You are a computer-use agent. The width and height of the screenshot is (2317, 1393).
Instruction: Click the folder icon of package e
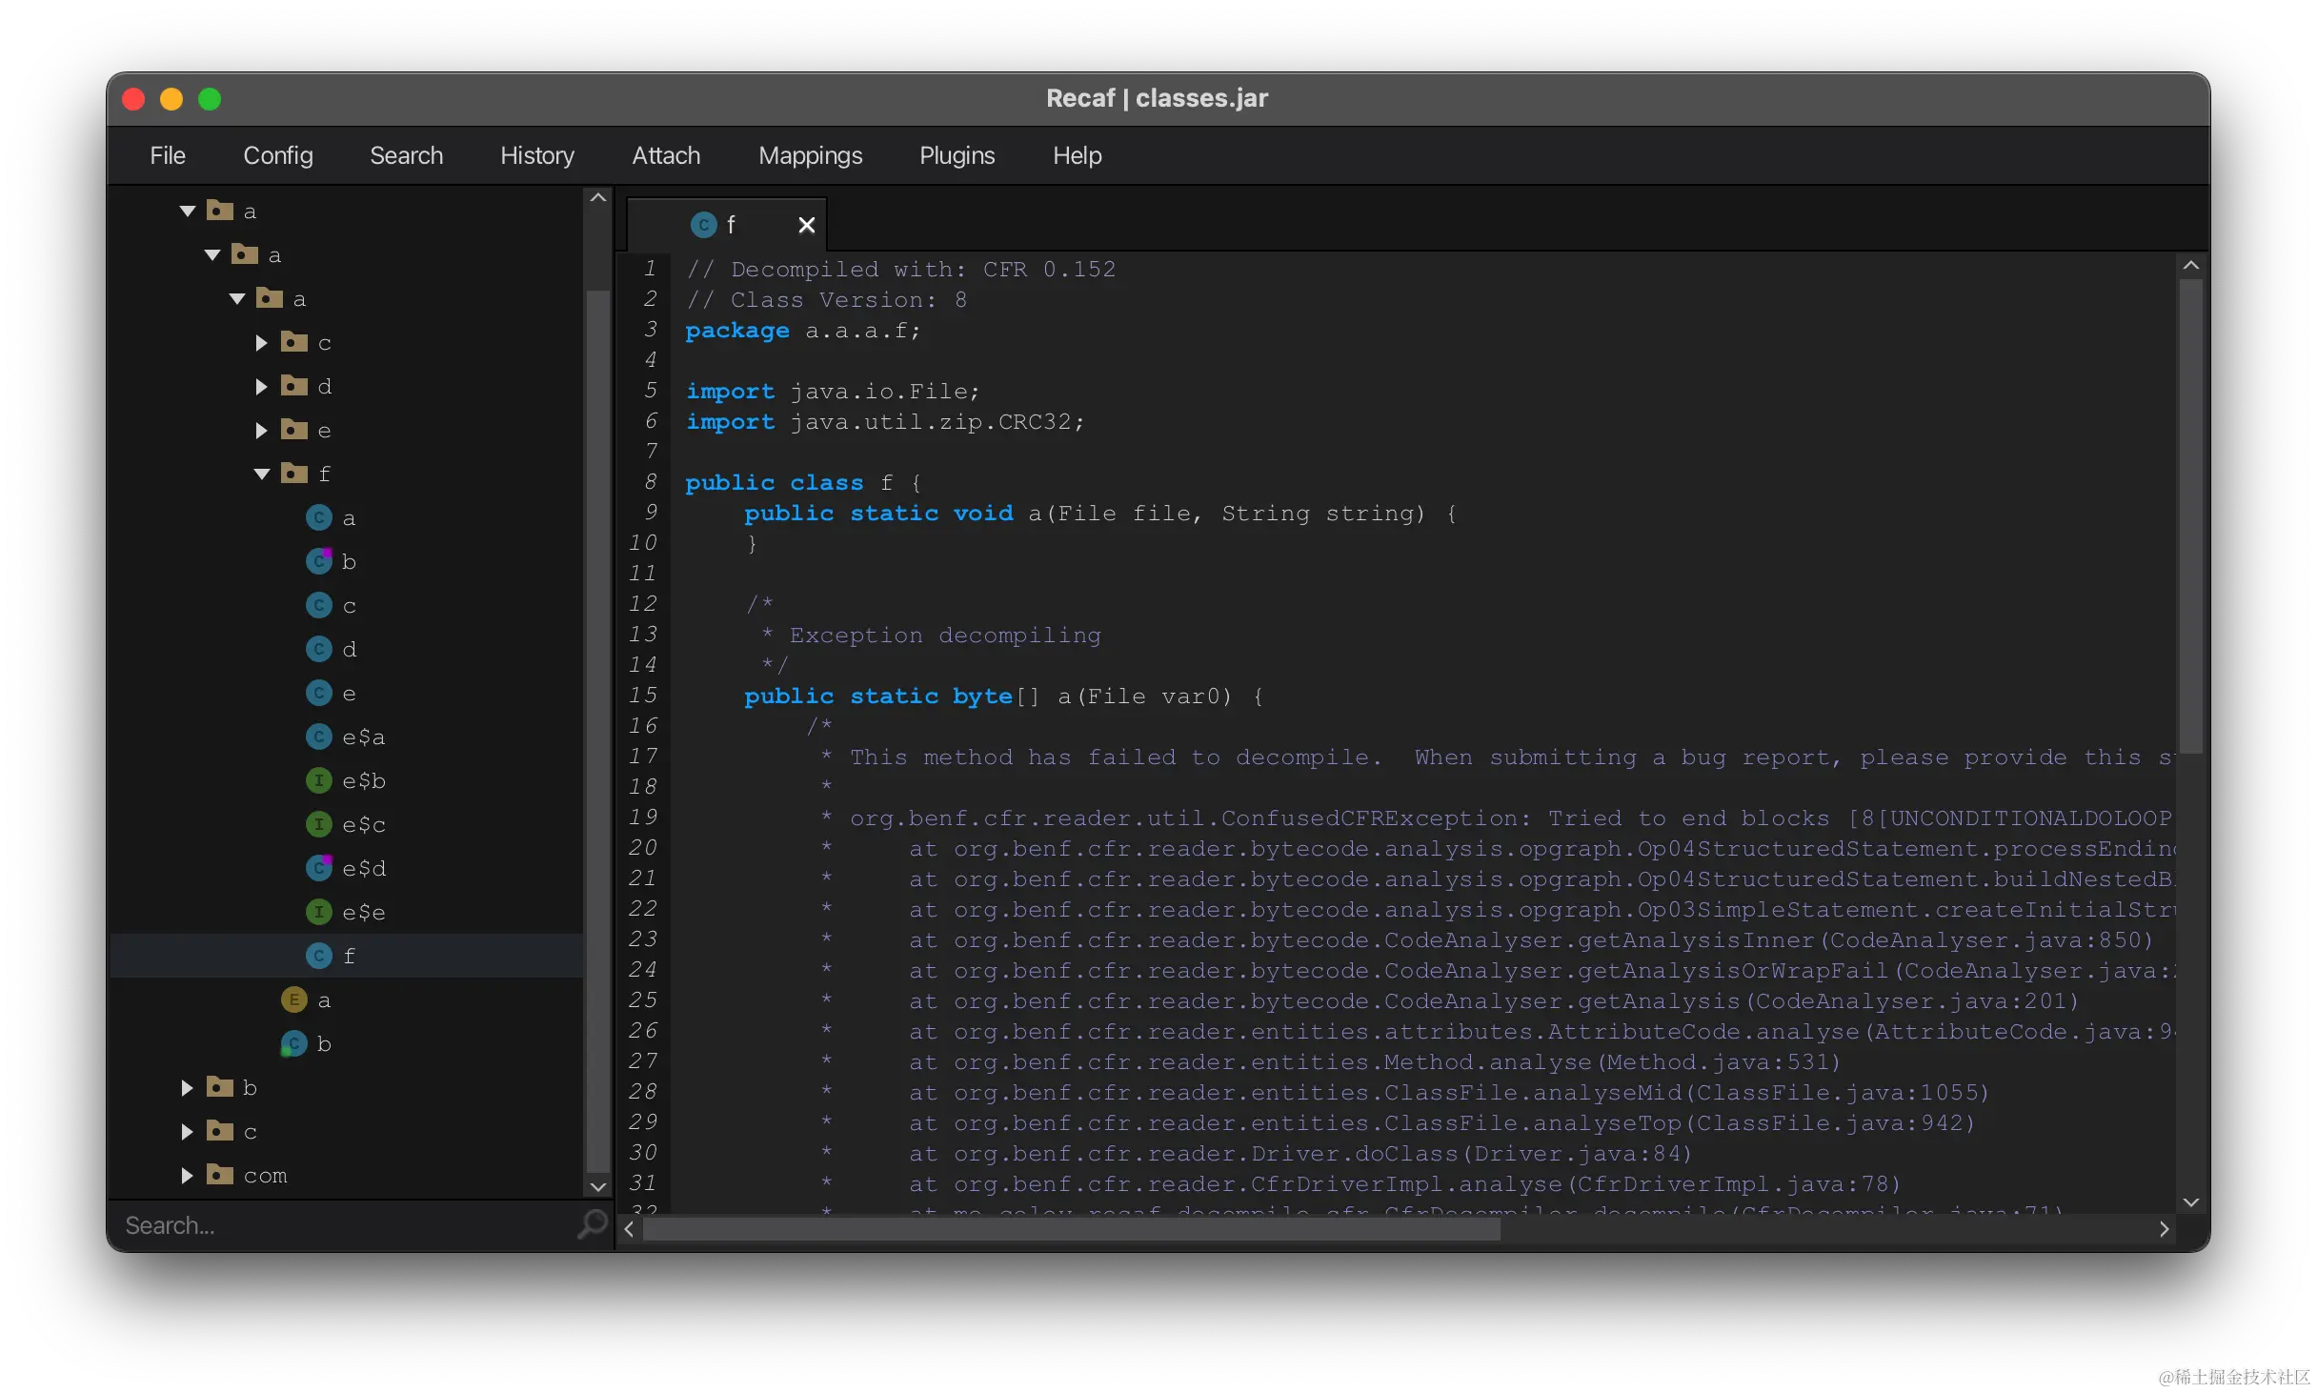[294, 429]
